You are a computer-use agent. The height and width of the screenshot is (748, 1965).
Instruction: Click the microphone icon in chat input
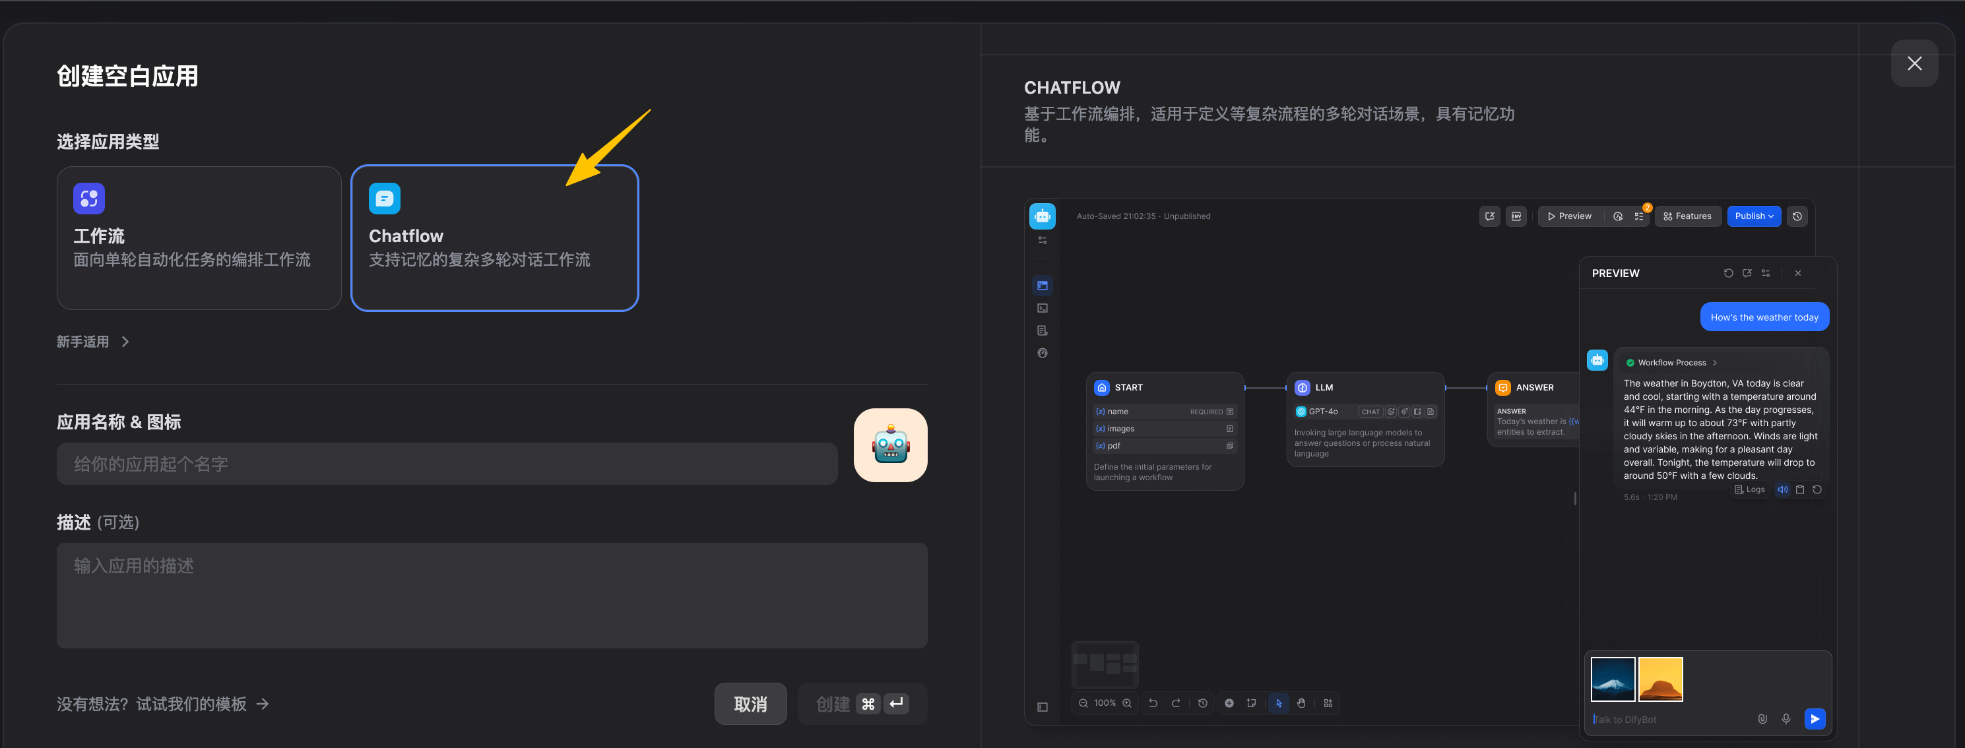(1785, 718)
